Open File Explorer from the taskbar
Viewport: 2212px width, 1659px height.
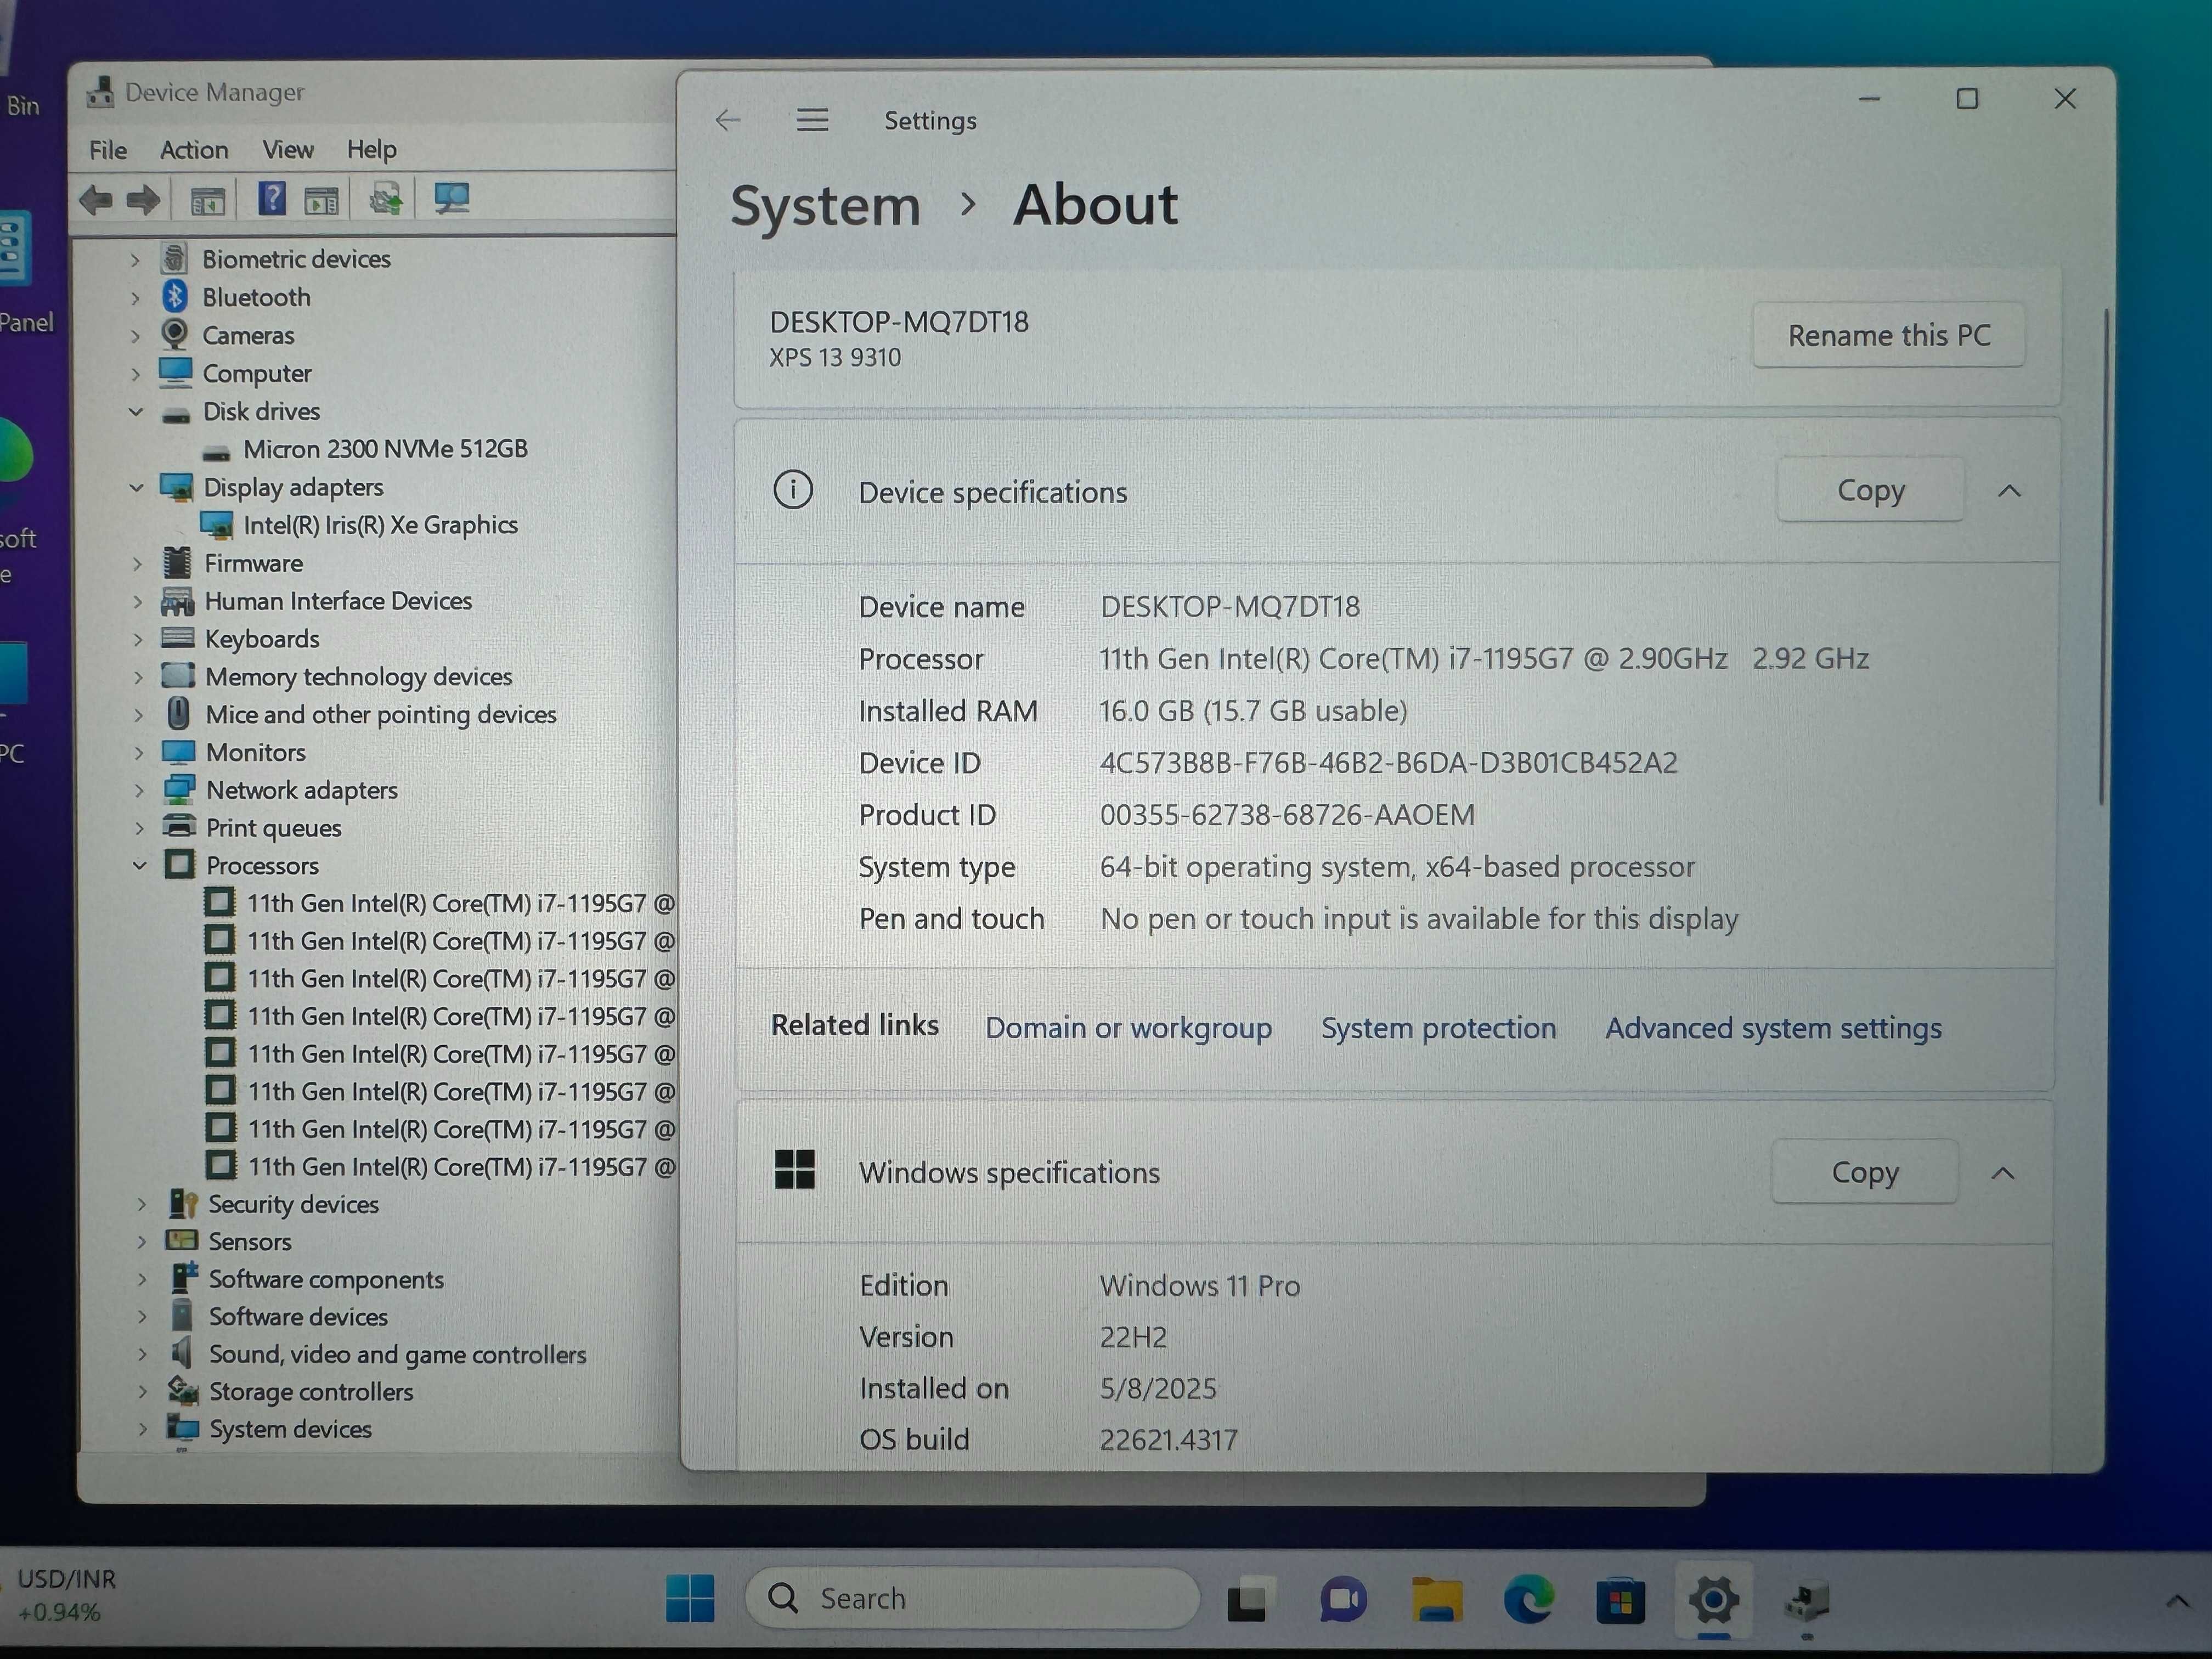tap(1436, 1600)
